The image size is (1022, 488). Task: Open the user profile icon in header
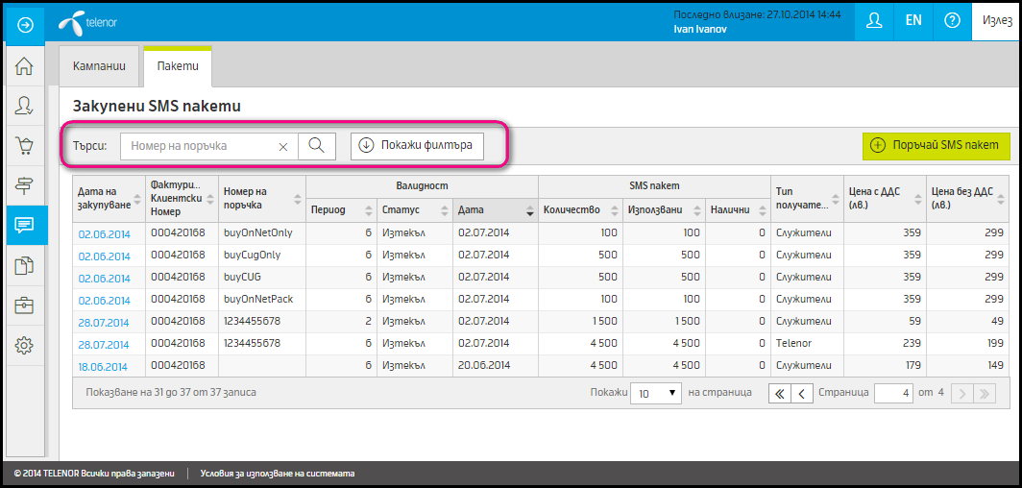tap(873, 20)
